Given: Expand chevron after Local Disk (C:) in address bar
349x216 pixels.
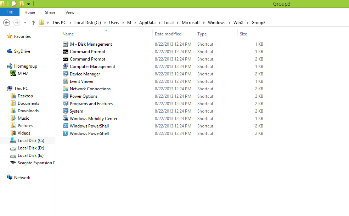Looking at the screenshot, I should pos(105,23).
